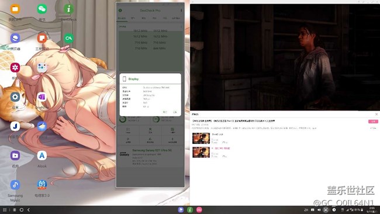
Task: Click the 81% battery indicator
Action: point(359,210)
